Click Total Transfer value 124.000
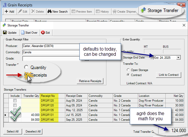188x137 pixels. coord(178,130)
